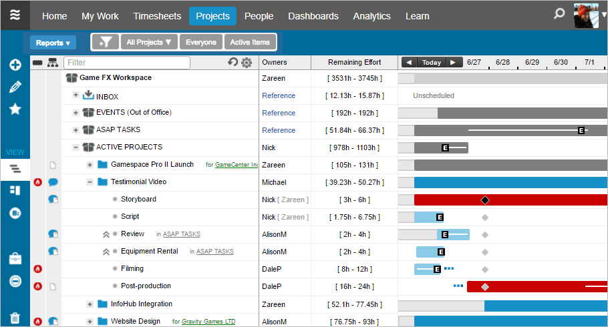Switch to the Timesheets tab
Screen dimensions: 608x327
click(x=156, y=16)
